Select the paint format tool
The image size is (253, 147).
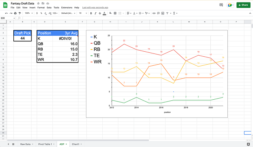(20, 13)
